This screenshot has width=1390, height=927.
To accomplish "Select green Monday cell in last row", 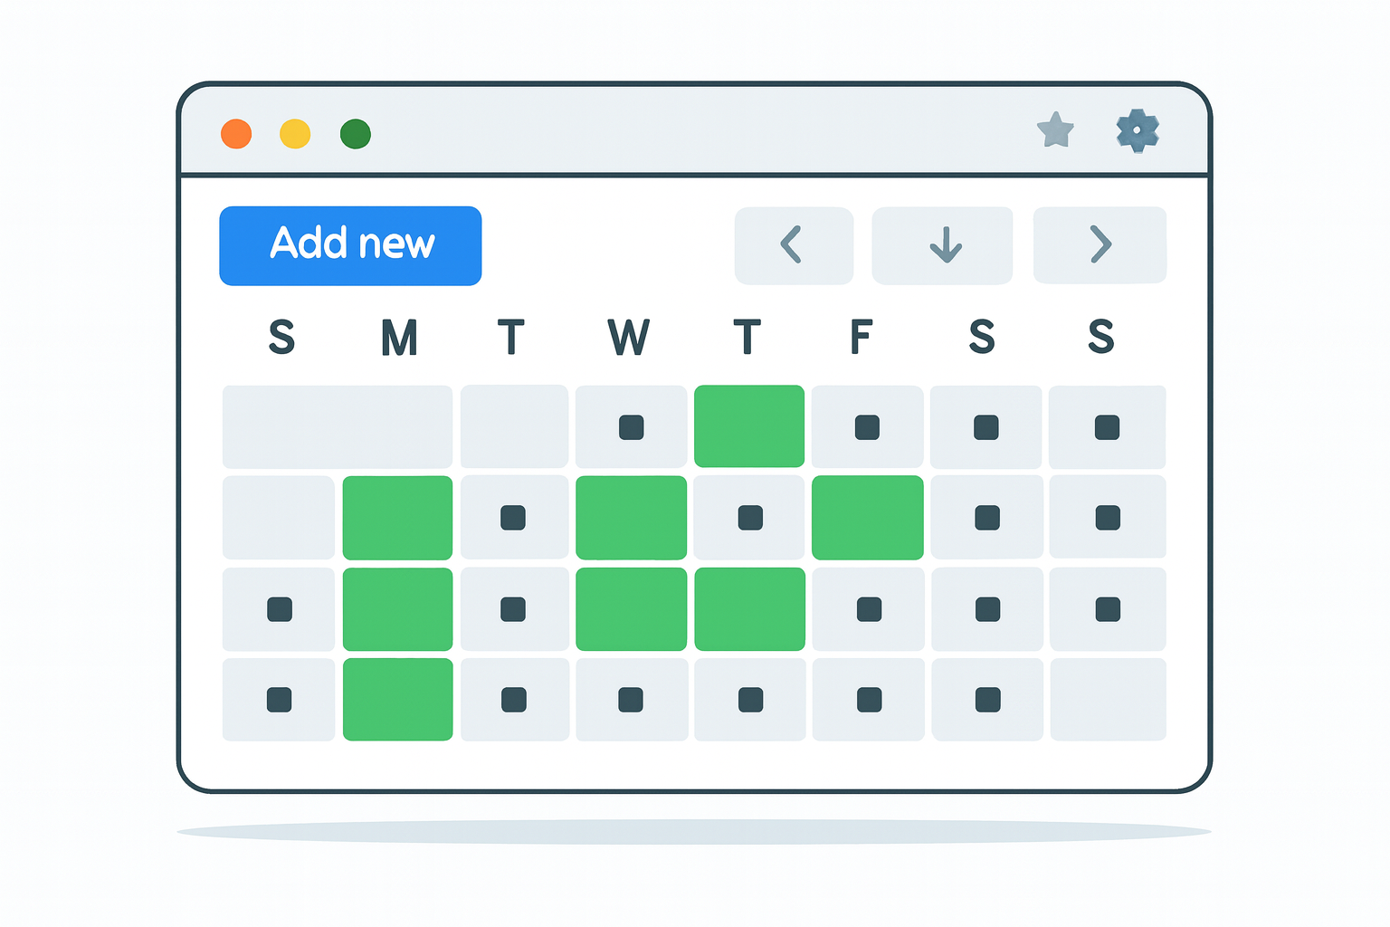I will point(397,700).
